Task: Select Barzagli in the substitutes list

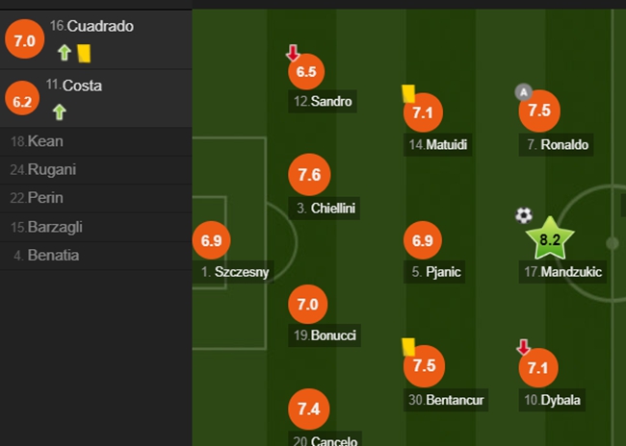Action: point(95,227)
